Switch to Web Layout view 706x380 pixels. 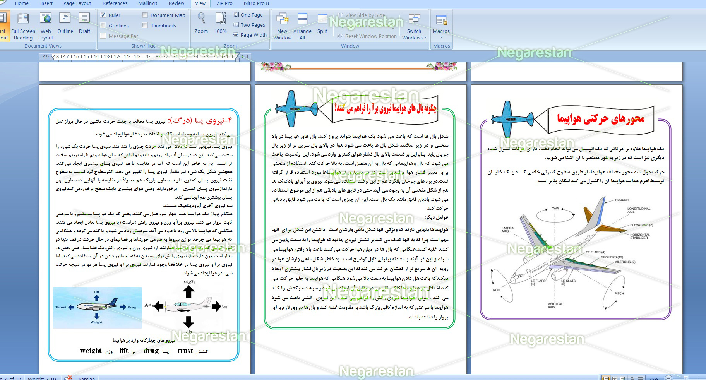[x=46, y=26]
